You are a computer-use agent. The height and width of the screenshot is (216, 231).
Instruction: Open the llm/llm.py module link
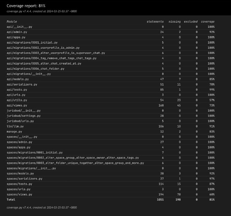[14, 126]
